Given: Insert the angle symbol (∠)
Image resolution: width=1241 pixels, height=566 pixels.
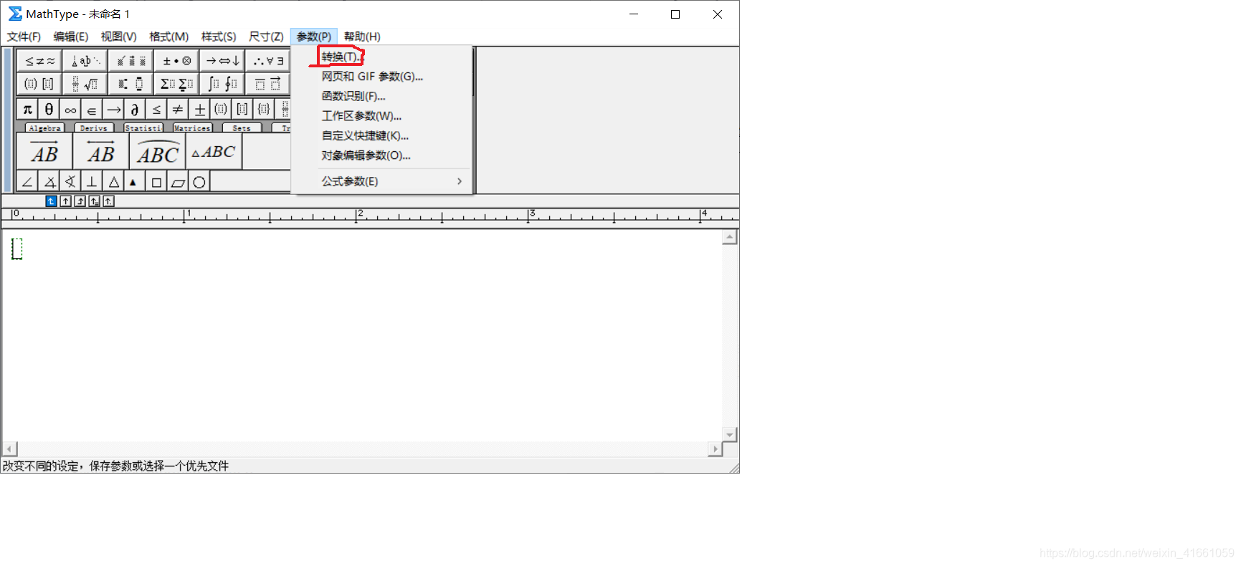Looking at the screenshot, I should click(27, 182).
